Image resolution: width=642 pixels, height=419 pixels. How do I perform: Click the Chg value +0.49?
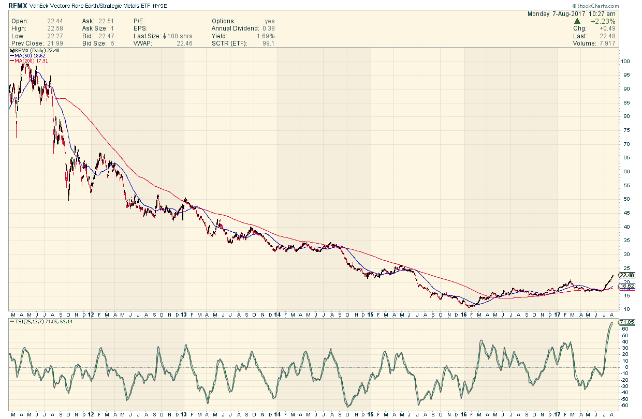click(608, 29)
